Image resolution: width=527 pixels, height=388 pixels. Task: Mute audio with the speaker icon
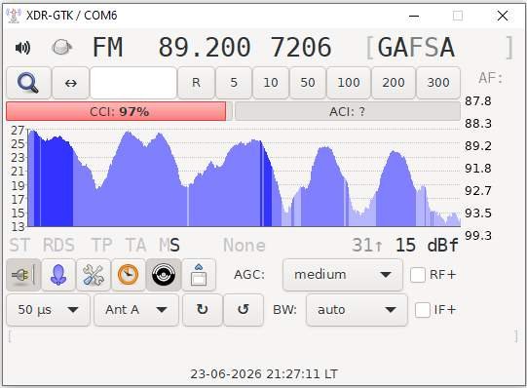click(x=22, y=48)
